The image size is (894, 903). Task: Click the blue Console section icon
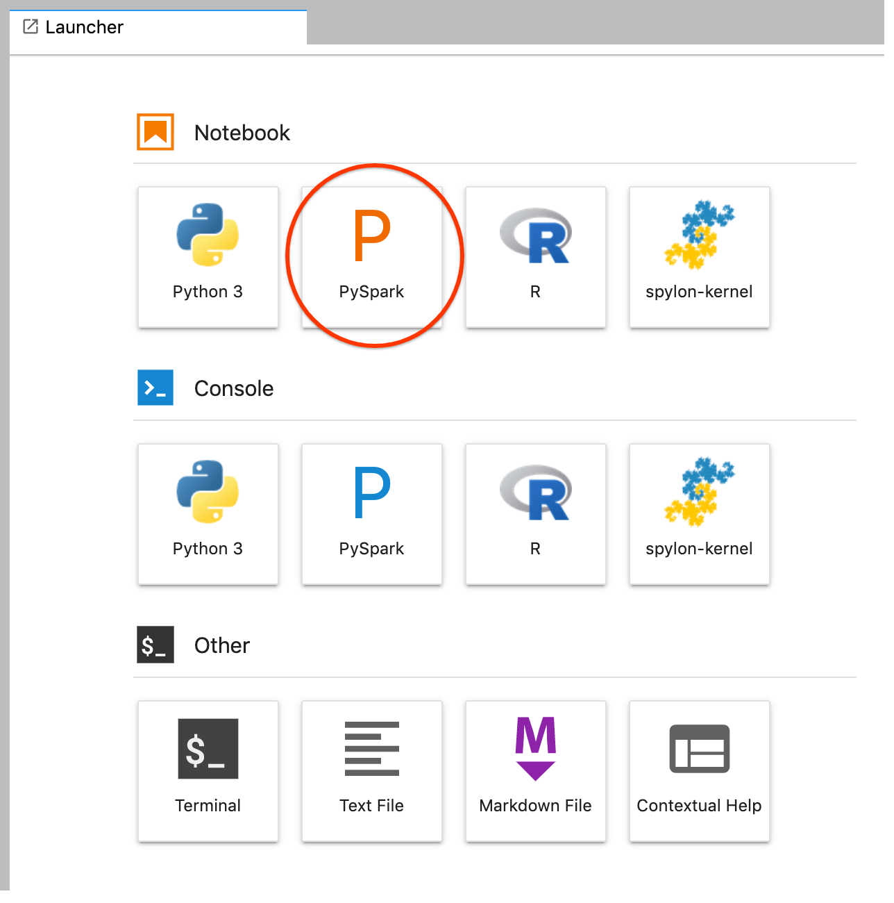coord(155,388)
